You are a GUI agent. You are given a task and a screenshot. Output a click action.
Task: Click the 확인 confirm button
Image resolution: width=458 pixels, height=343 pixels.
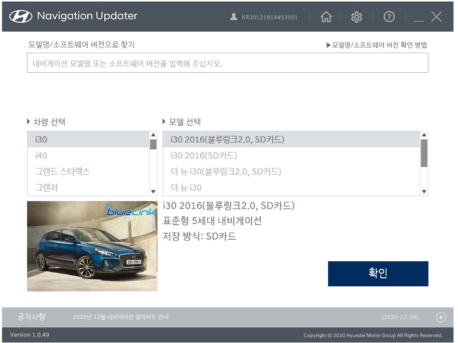[x=378, y=274]
